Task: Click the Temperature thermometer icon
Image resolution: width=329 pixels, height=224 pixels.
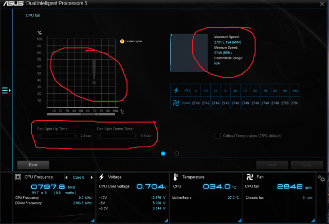Action: [175, 177]
